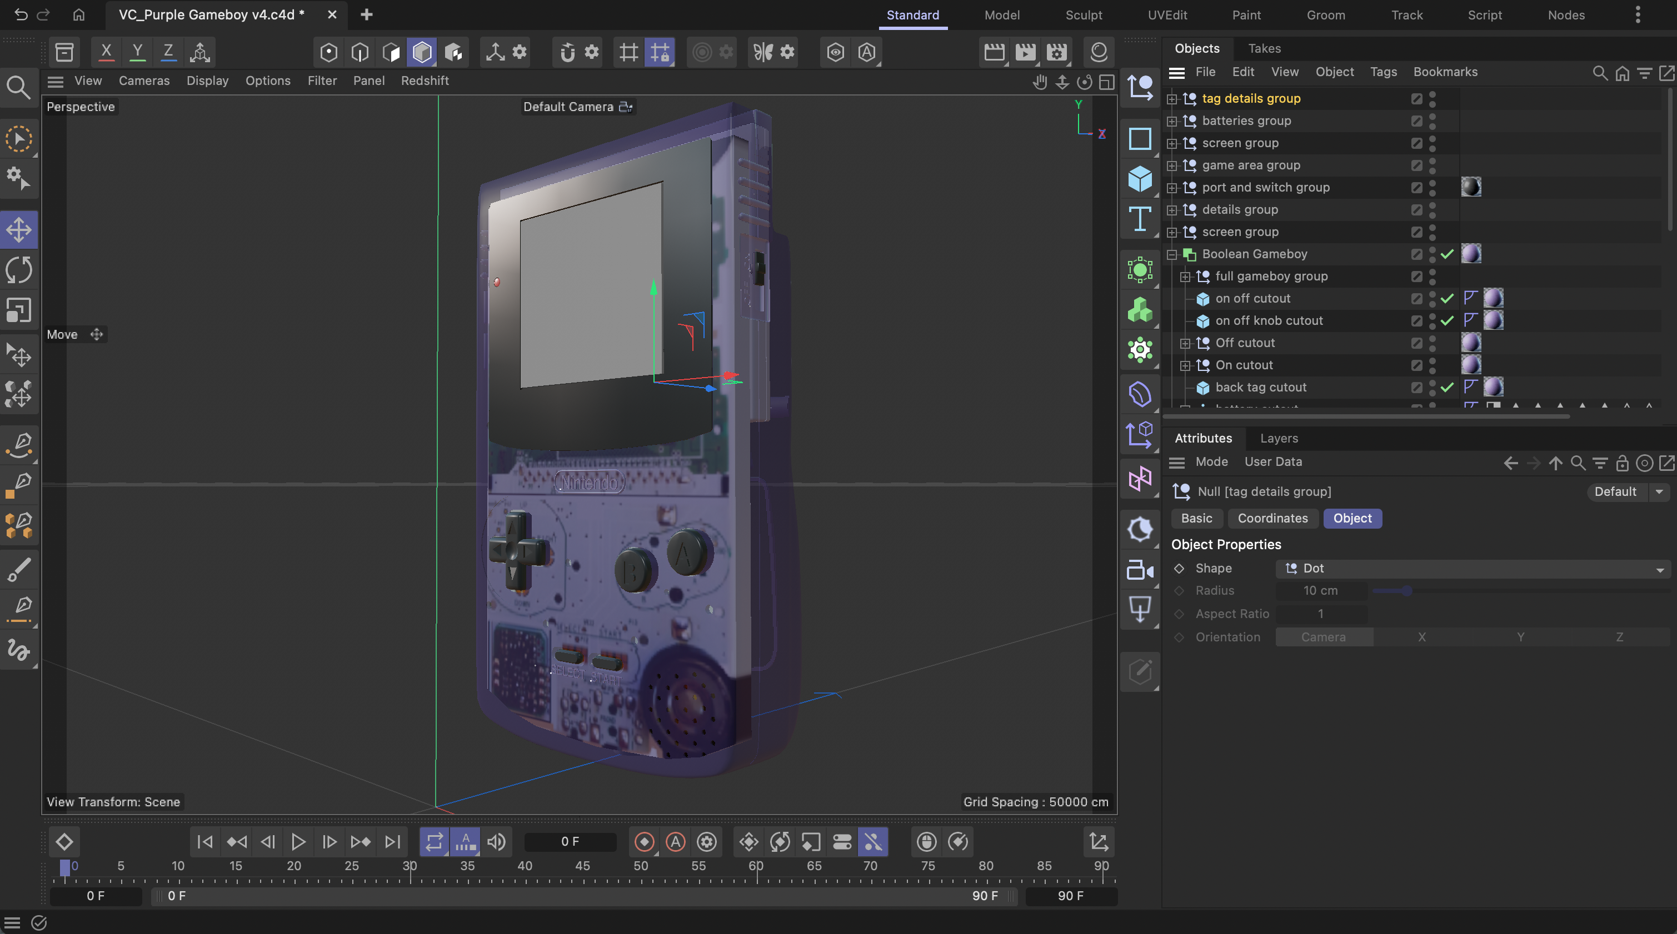Open the Layers tab
This screenshot has height=934, width=1677.
tap(1279, 438)
